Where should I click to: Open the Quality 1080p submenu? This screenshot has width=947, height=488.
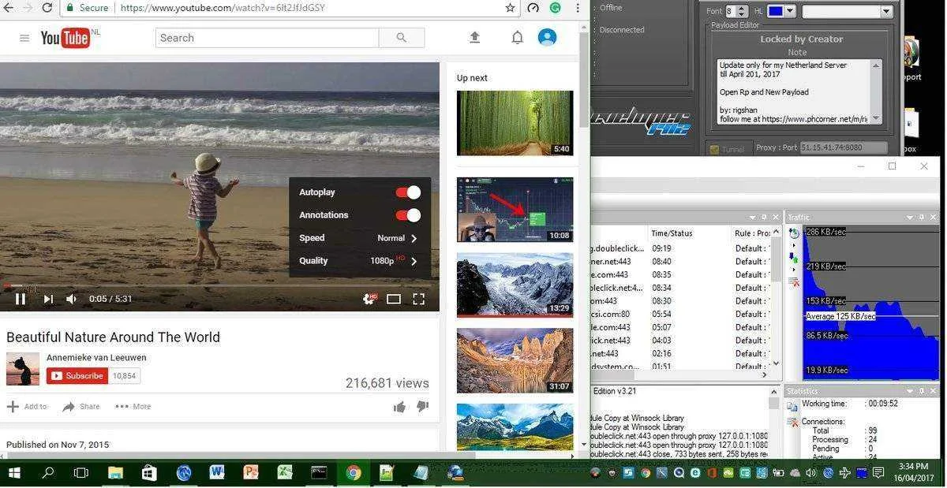click(359, 261)
